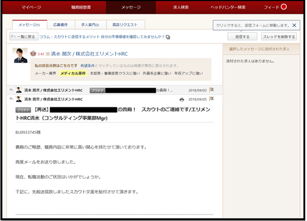Flag the 2018/04/02 message
Viewport: 307px width, 221px height.
[x=212, y=90]
